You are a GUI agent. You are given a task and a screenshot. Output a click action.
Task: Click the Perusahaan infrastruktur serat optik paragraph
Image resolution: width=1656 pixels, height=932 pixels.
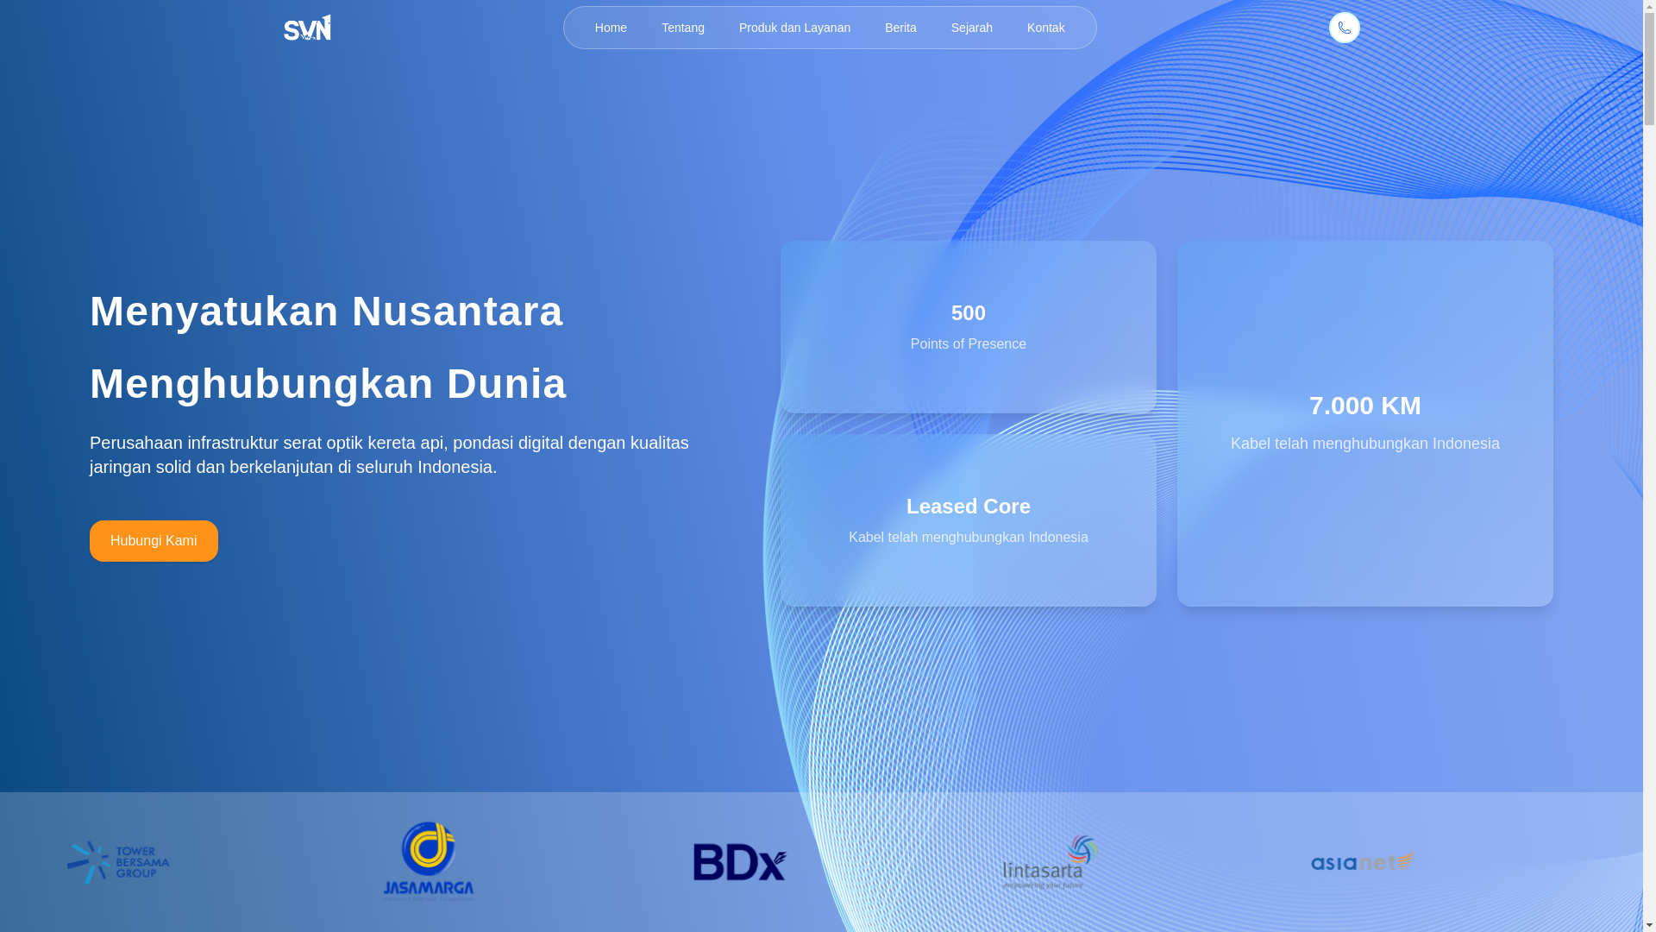pos(389,455)
